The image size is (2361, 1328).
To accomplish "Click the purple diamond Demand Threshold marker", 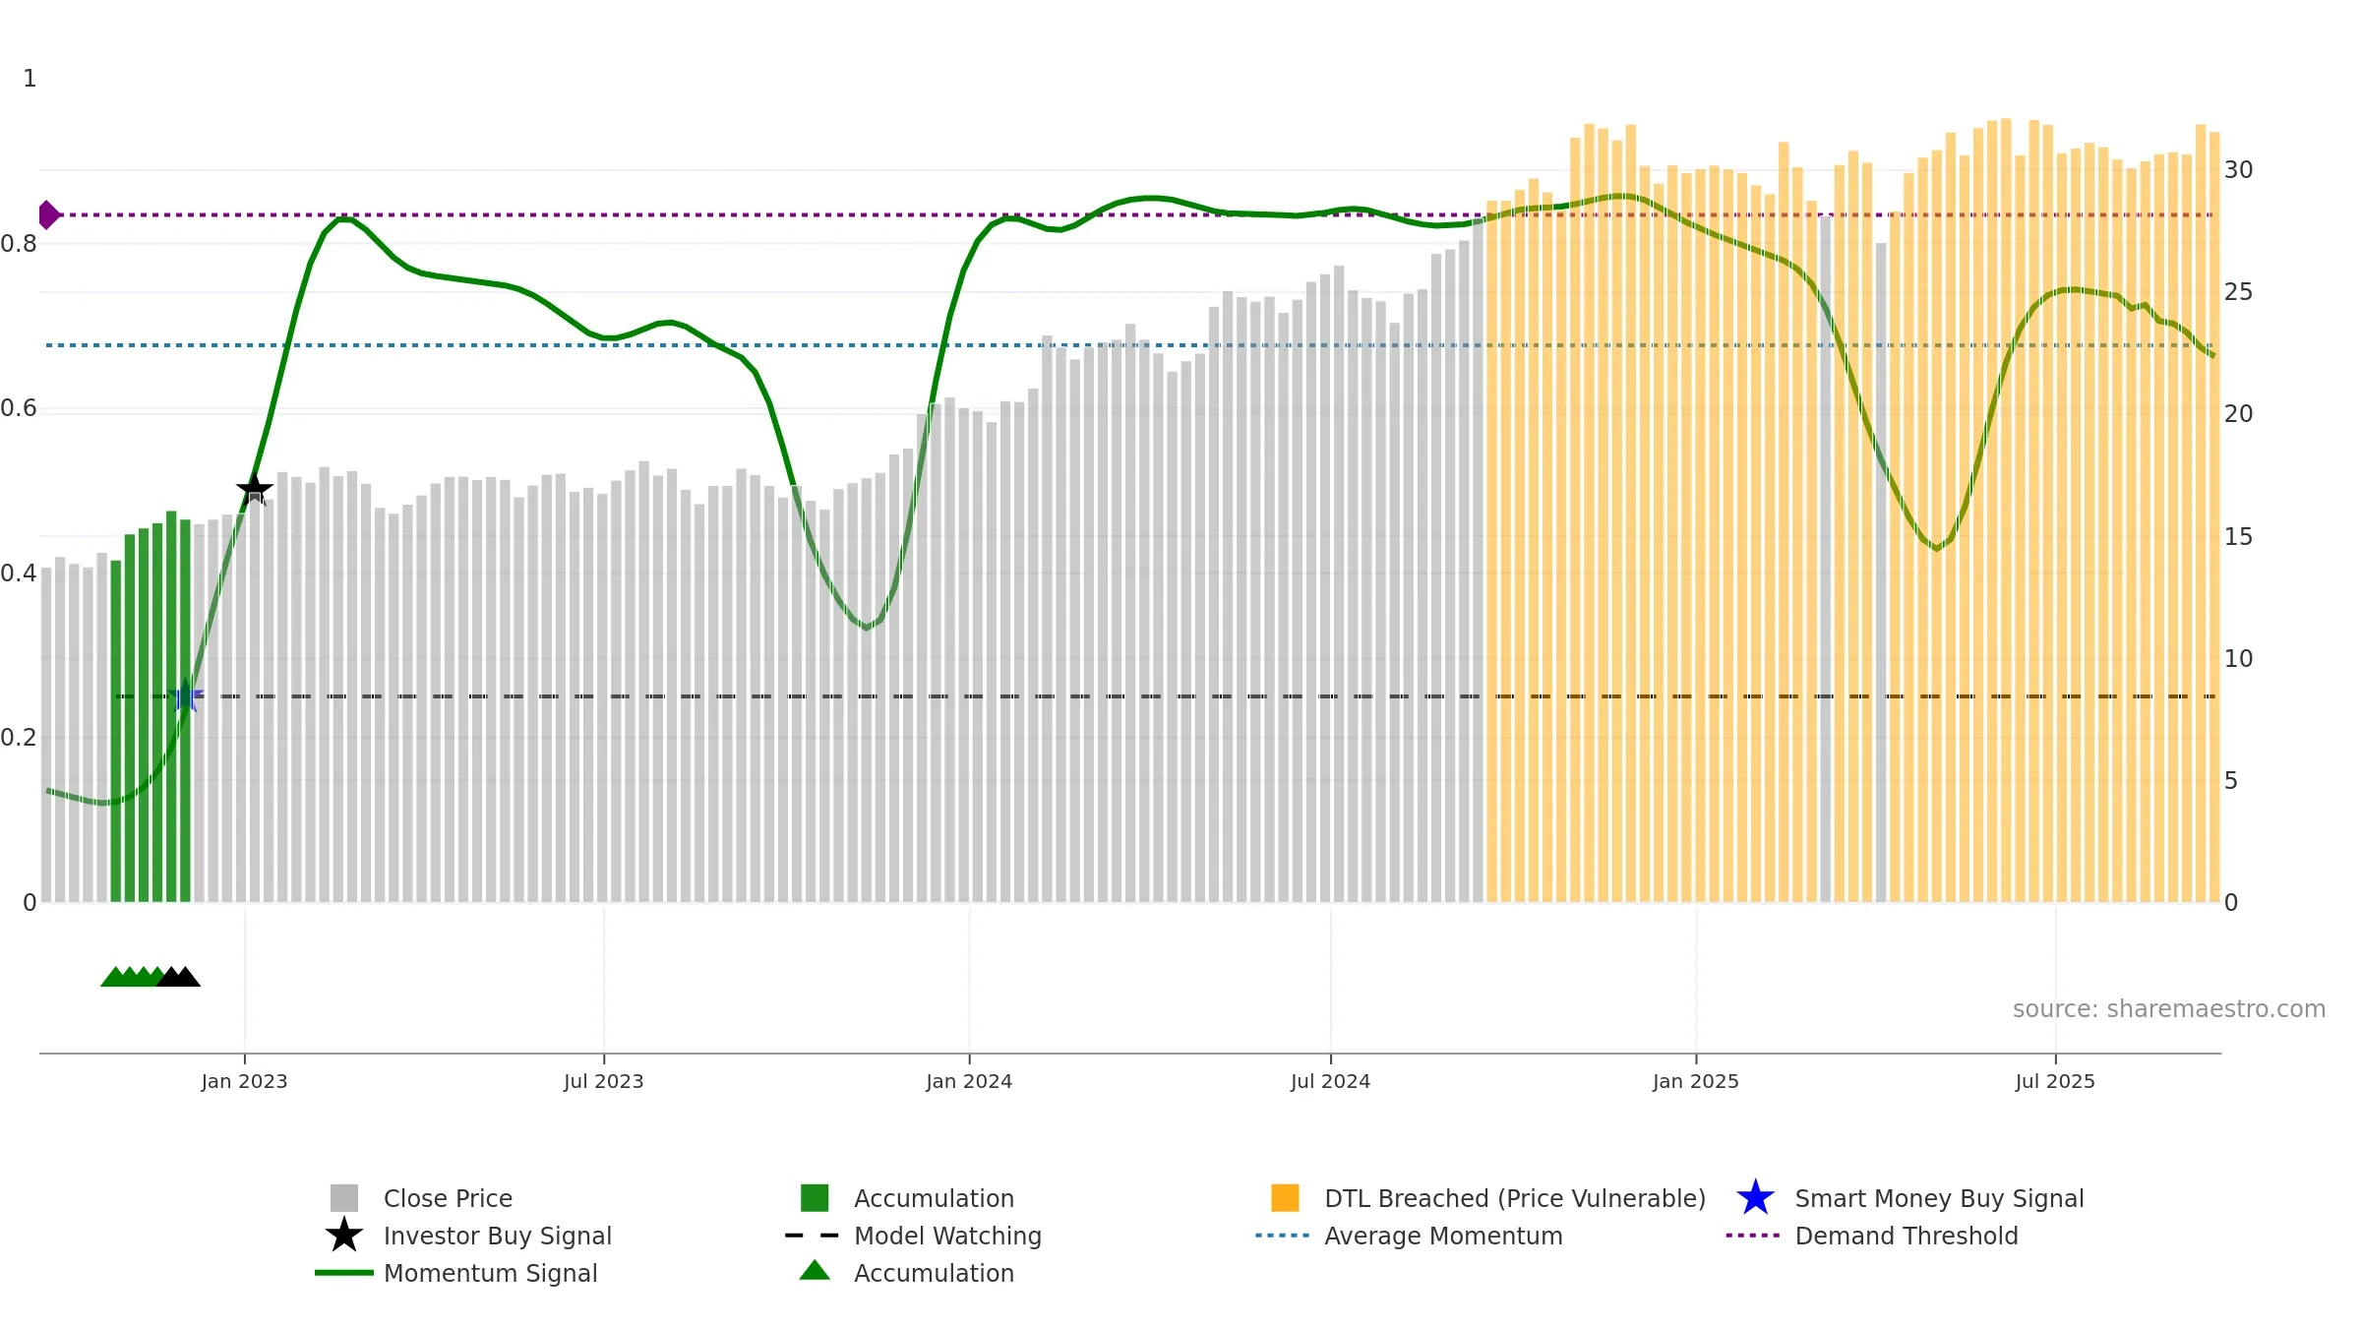I will tap(48, 214).
